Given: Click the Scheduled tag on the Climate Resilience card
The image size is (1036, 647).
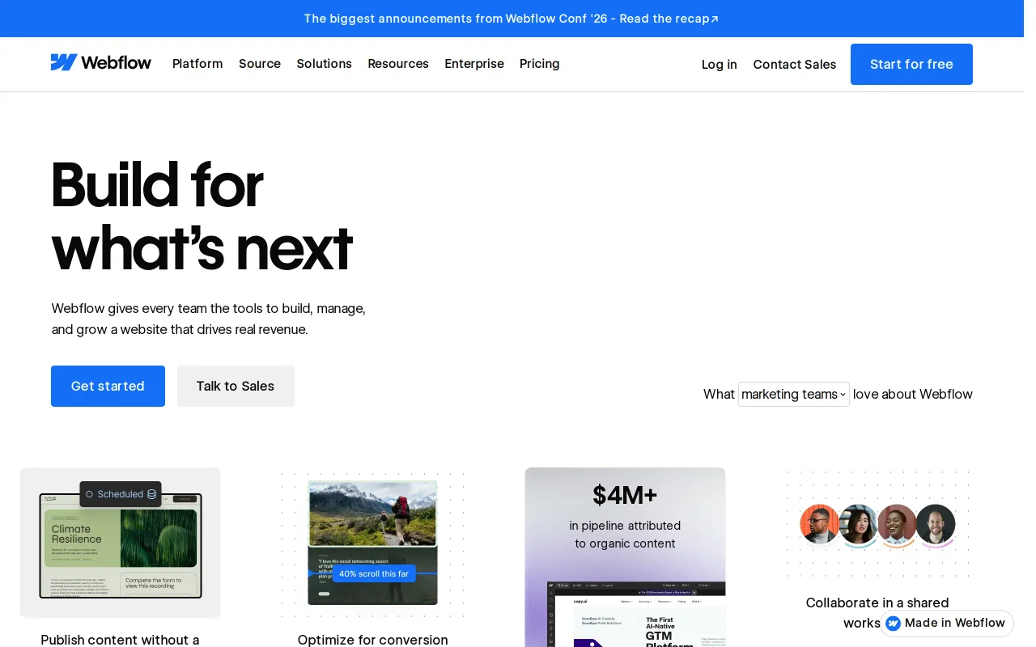Looking at the screenshot, I should click(x=121, y=494).
